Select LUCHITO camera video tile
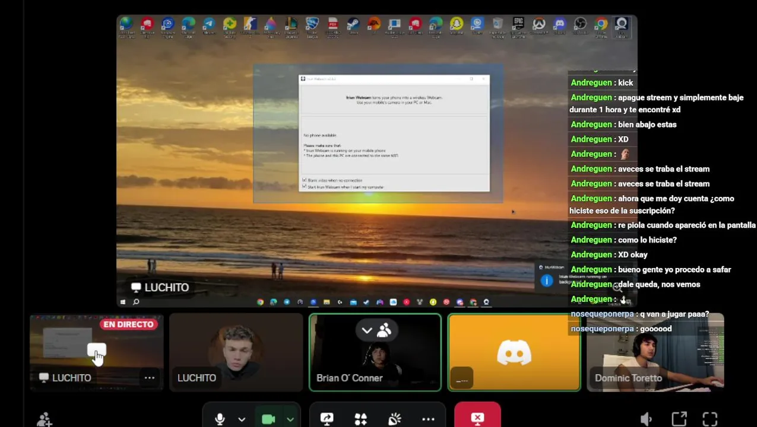757x427 pixels. pyautogui.click(x=236, y=353)
